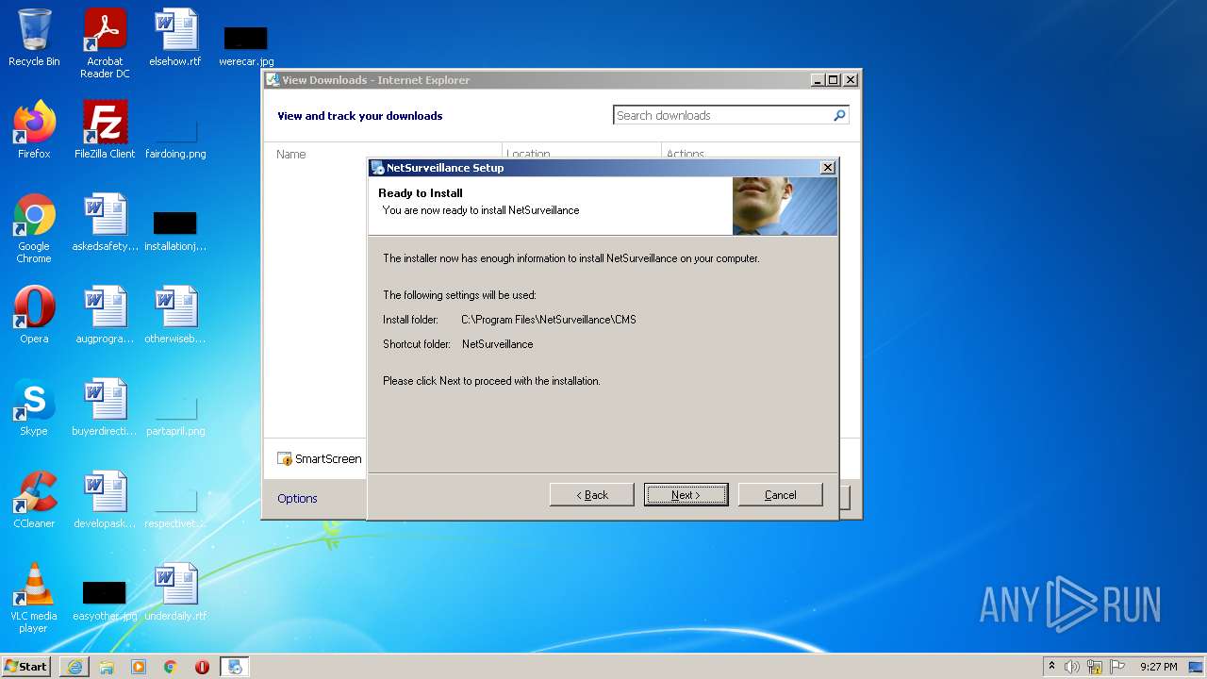This screenshot has height=679, width=1207.
Task: Click the search magnifier in View Downloads
Action: [839, 115]
